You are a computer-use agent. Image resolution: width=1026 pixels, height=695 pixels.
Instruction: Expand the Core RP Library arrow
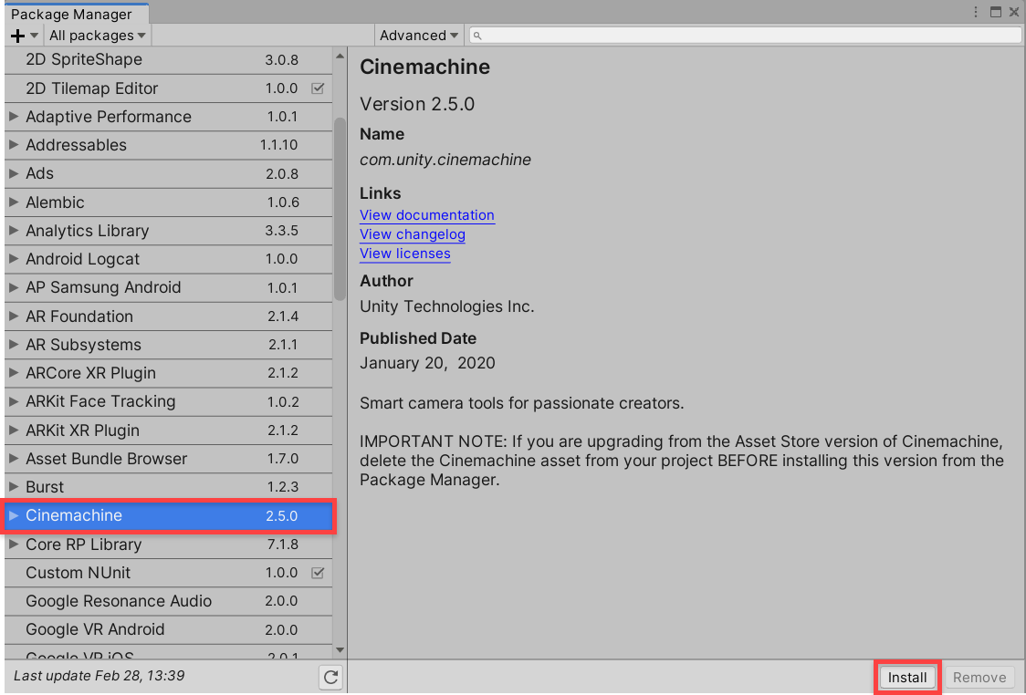point(14,544)
